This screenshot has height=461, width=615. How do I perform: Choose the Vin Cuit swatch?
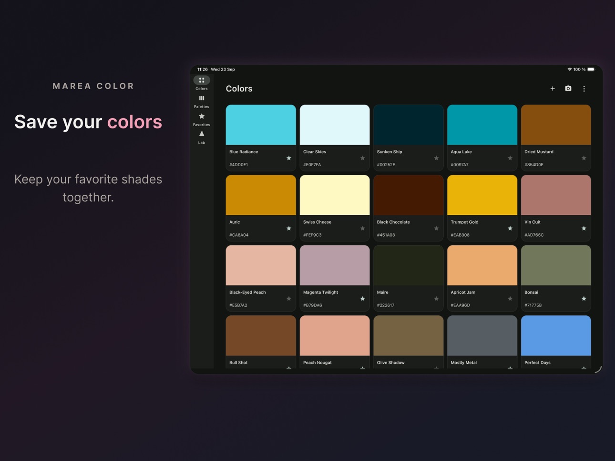(x=556, y=195)
